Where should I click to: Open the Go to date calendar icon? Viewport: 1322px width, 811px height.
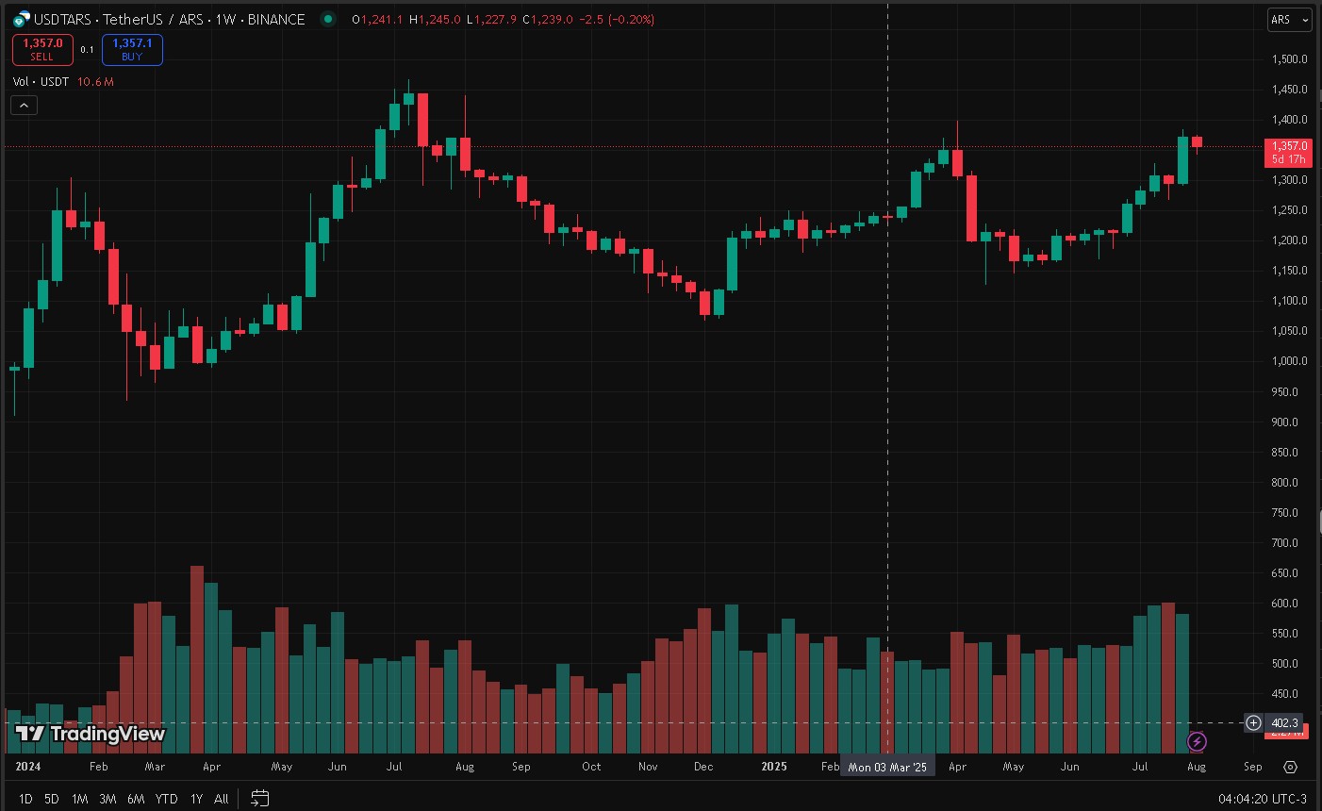(x=260, y=799)
